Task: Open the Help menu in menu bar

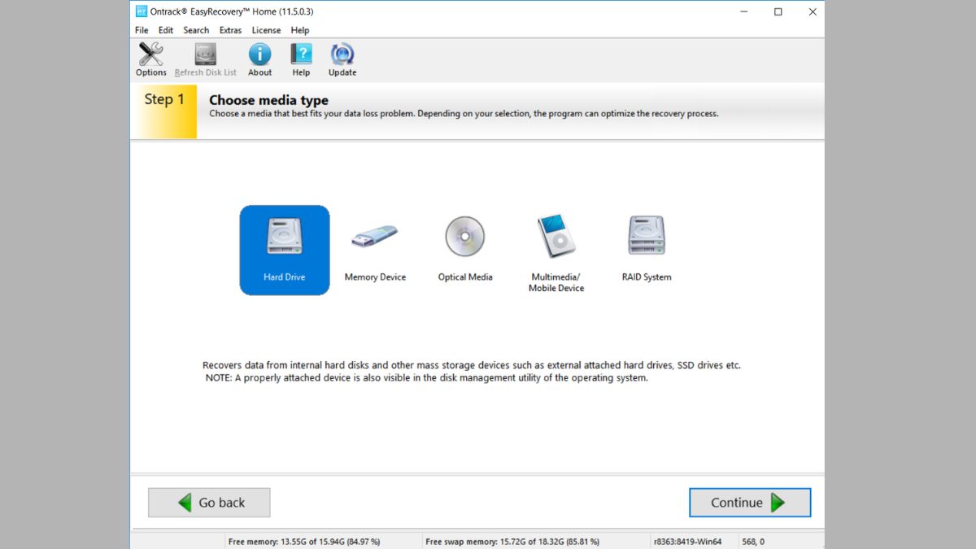Action: pos(300,30)
